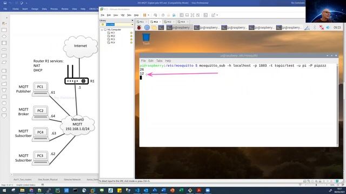The image size is (346, 194).
Task: Launch the web browser globe icon in Pi panel
Action: click(147, 27)
